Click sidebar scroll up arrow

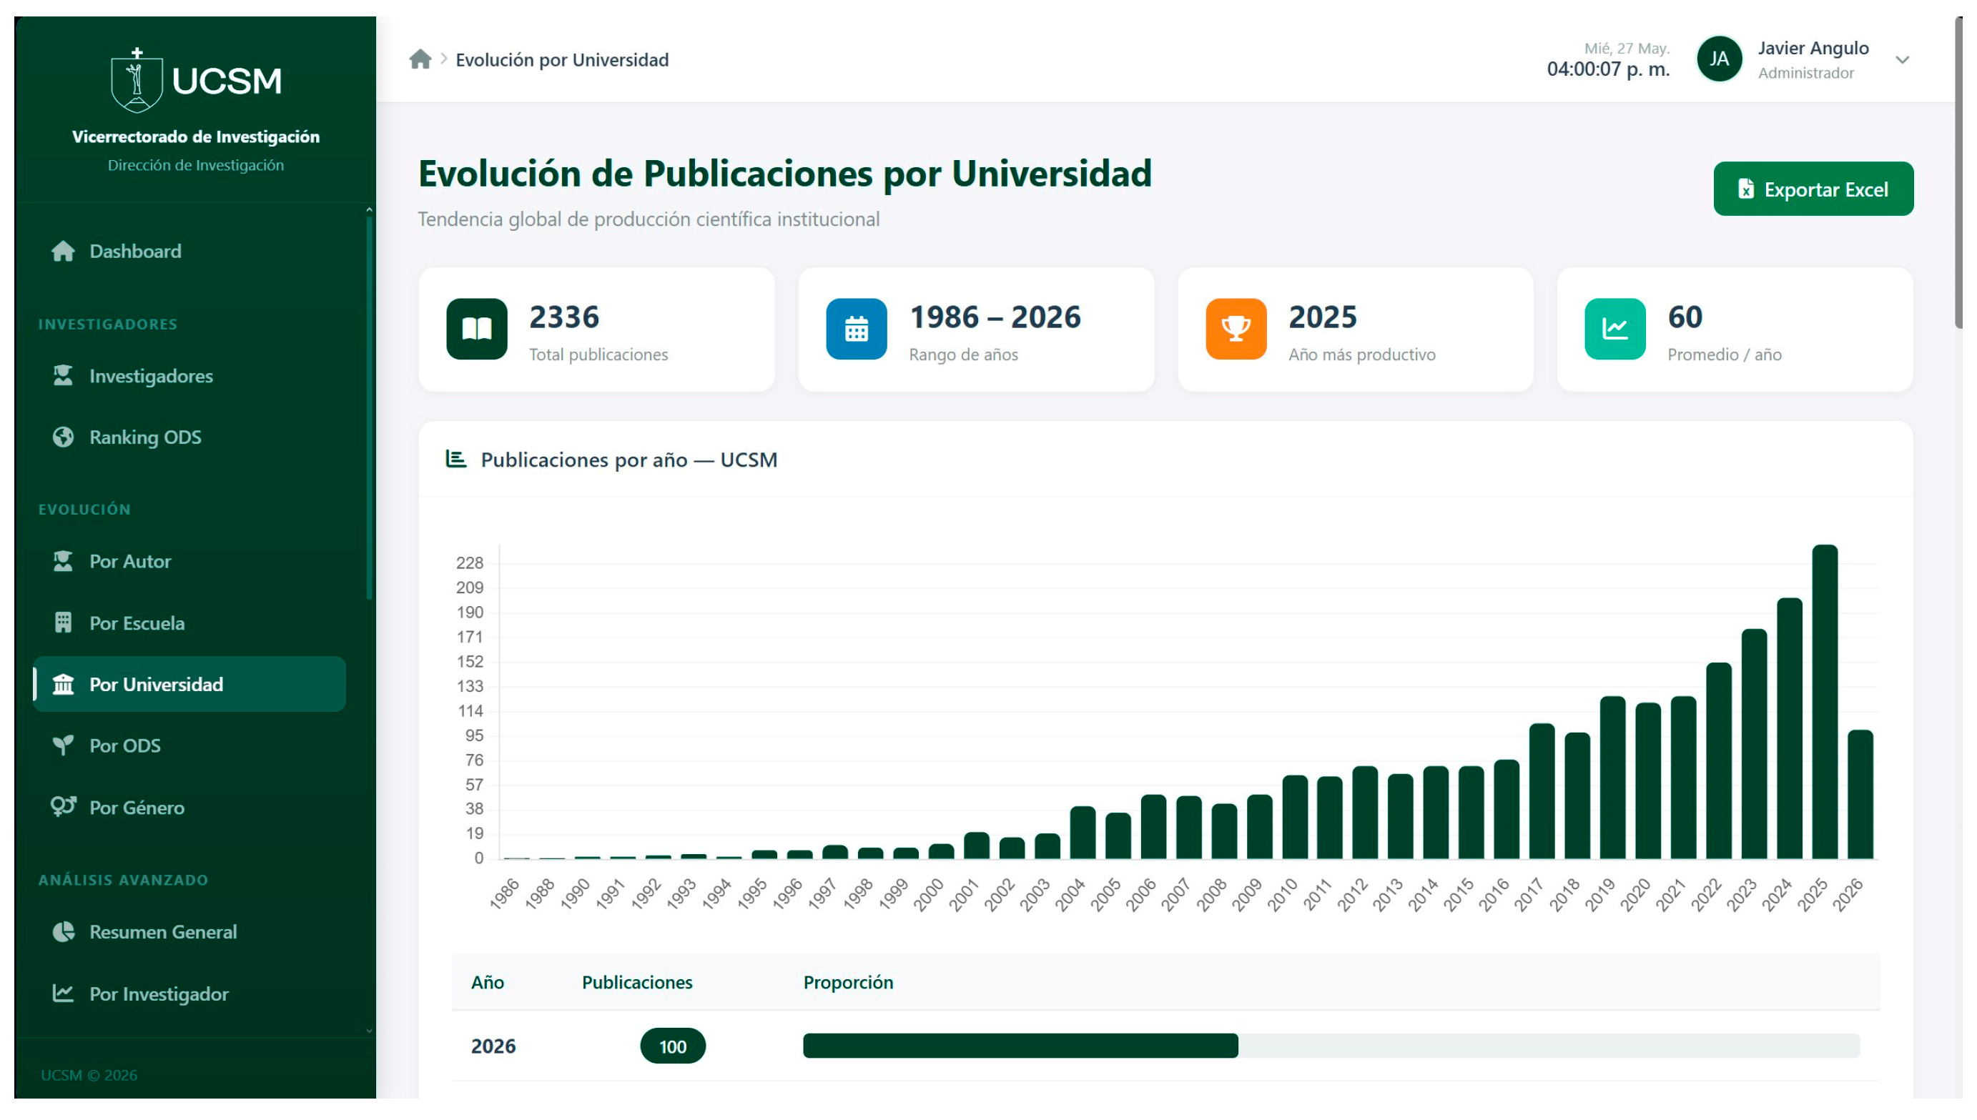pyautogui.click(x=369, y=210)
